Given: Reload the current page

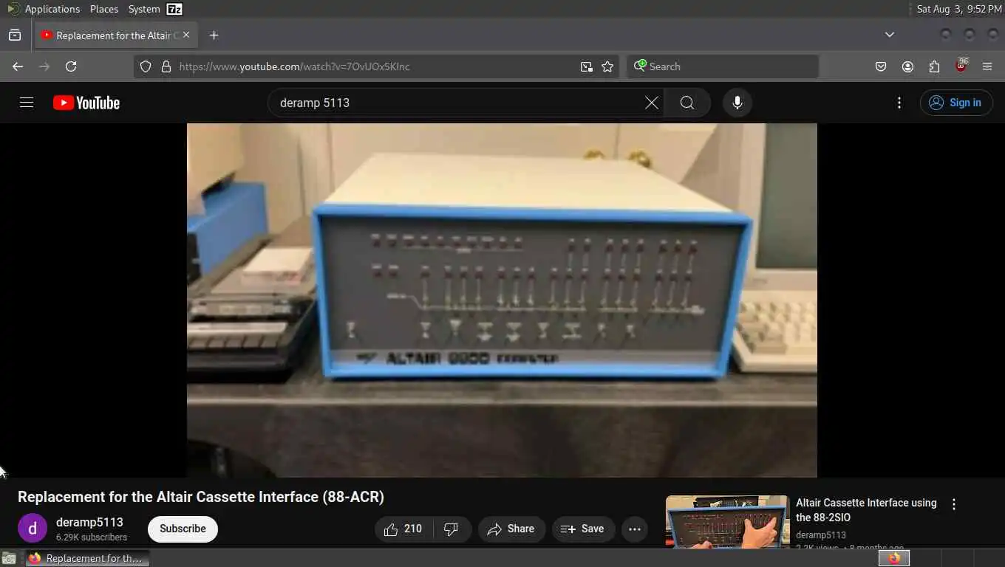Looking at the screenshot, I should click(71, 66).
